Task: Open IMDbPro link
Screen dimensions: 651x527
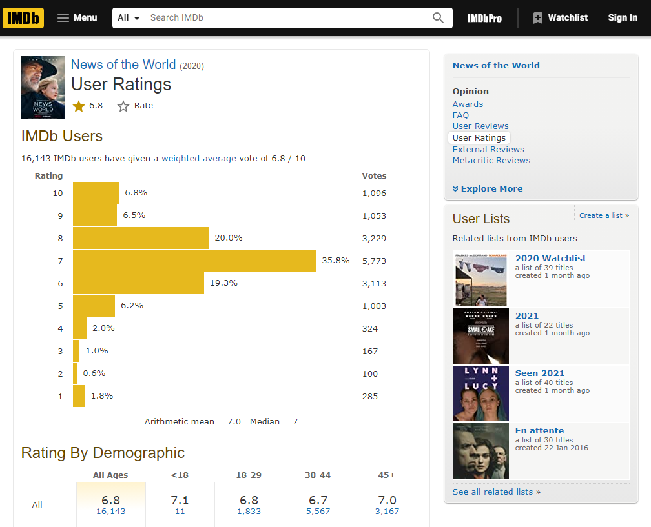Action: (x=484, y=18)
